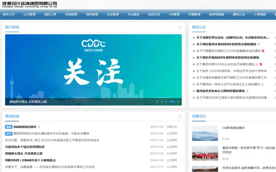Screen dimensions: 276x172
Task: Select the last carousel dot indicator
Action: click(178, 102)
